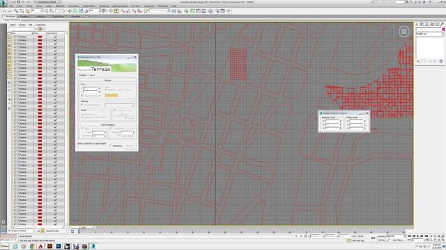The image size is (446, 250).
Task: Open the Workspace dropdown in title bar
Action: pyautogui.click(x=48, y=2)
